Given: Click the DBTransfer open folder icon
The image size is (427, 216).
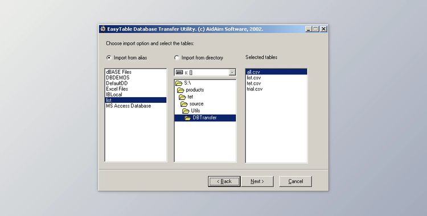Looking at the screenshot, I should tap(187, 118).
